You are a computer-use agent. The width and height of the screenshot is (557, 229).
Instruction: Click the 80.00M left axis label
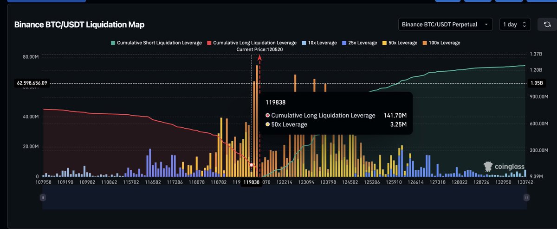[32, 57]
